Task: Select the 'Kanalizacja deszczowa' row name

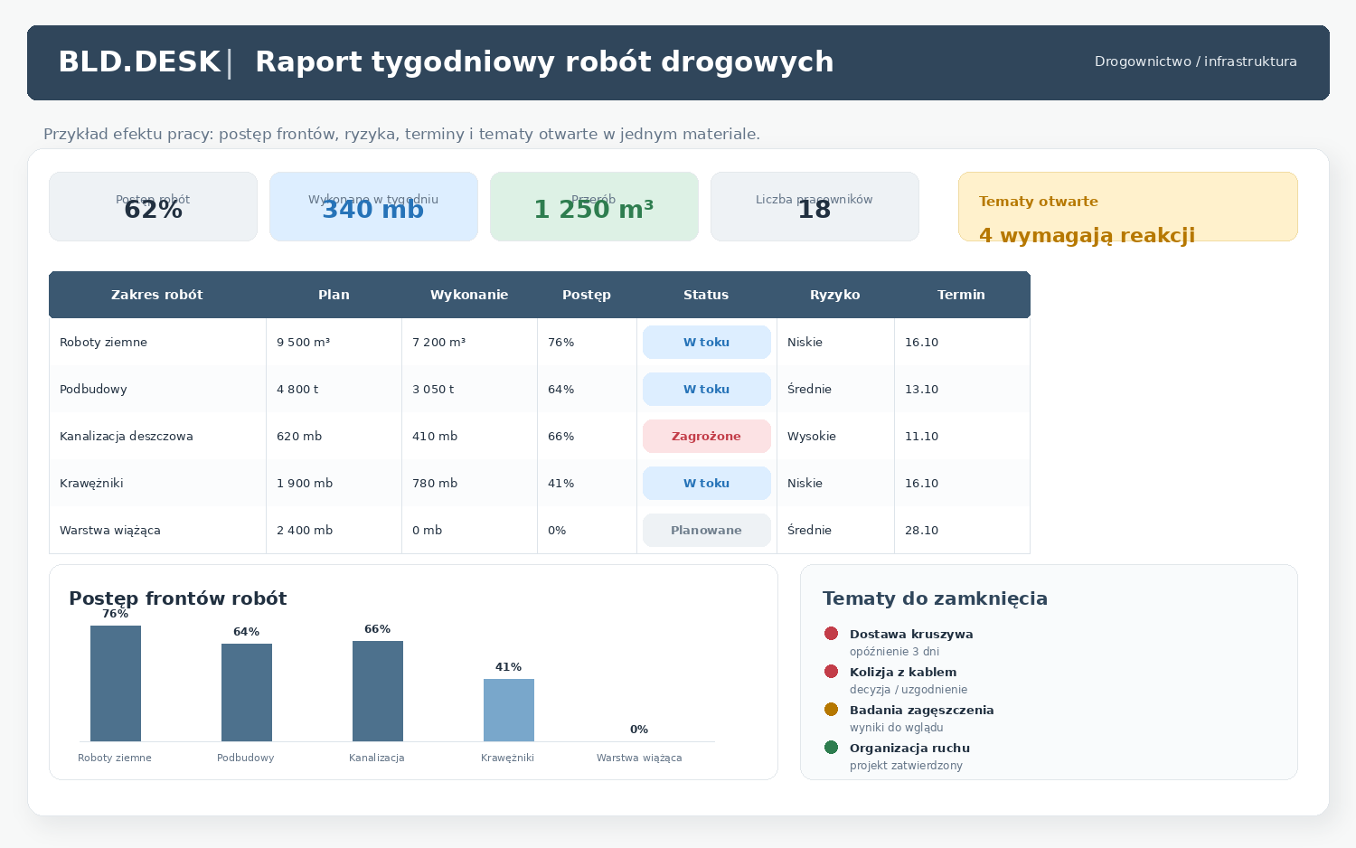Action: (127, 437)
